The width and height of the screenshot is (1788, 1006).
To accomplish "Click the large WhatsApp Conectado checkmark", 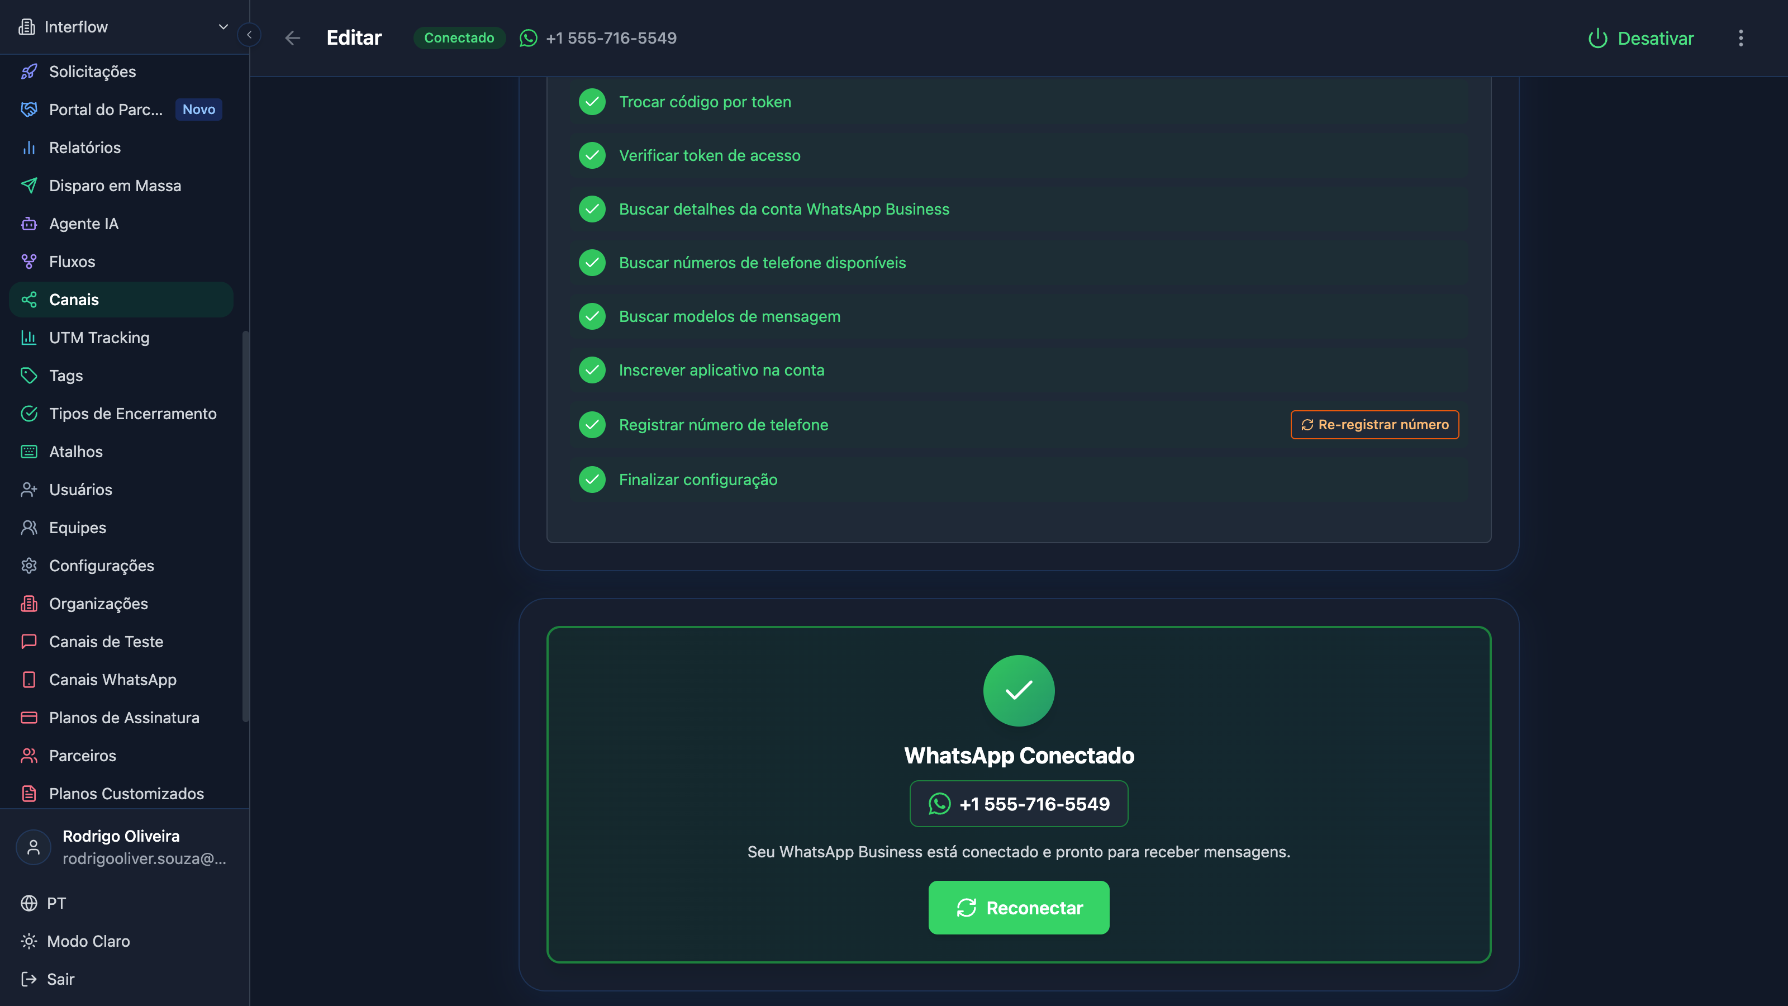I will 1019,691.
